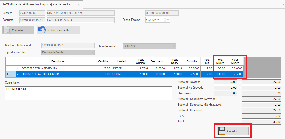Close the Nota de débito electrónica tab
Viewport: 285px width, 139px height.
click(x=79, y=5)
